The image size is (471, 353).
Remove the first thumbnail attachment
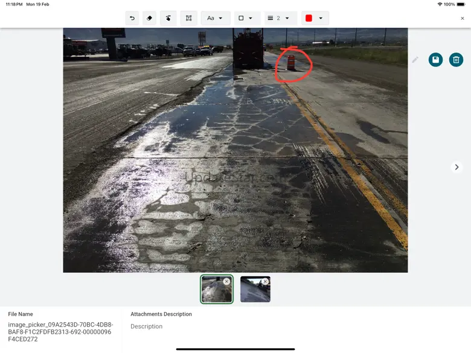(x=227, y=281)
